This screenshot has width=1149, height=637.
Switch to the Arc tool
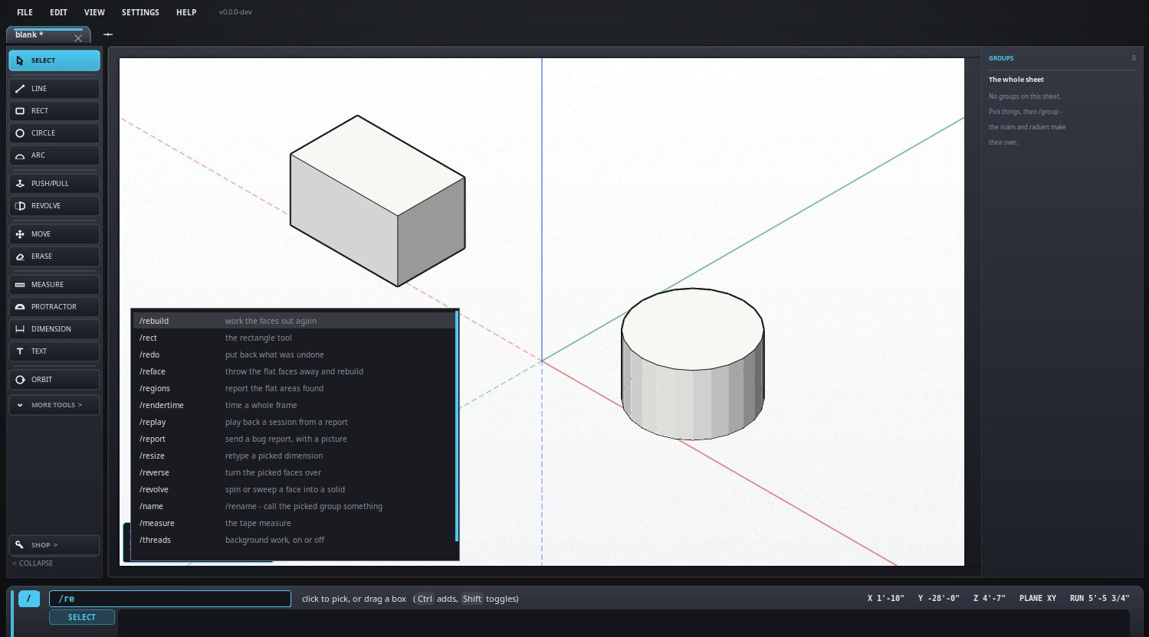(x=54, y=155)
